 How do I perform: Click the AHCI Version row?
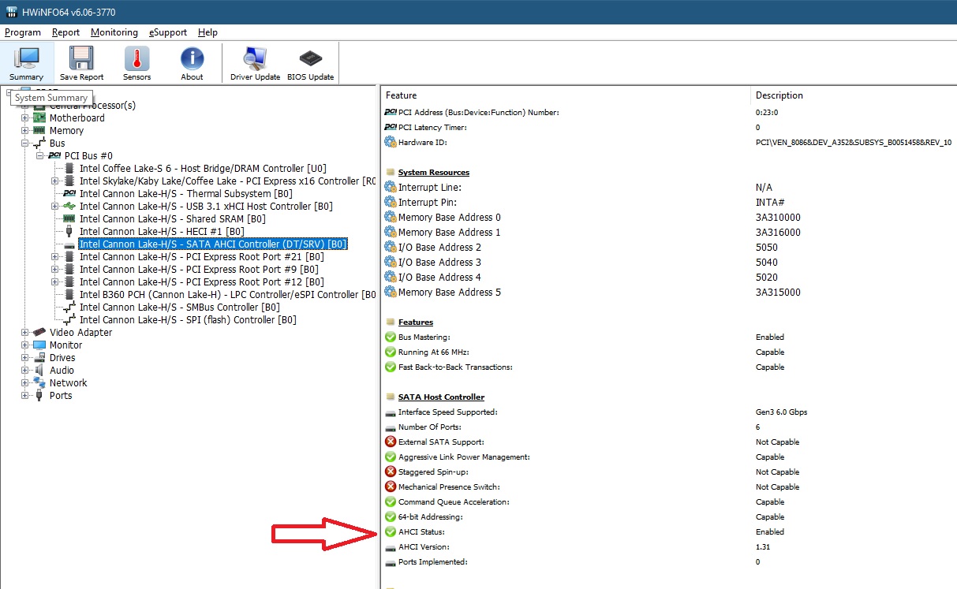pos(669,546)
